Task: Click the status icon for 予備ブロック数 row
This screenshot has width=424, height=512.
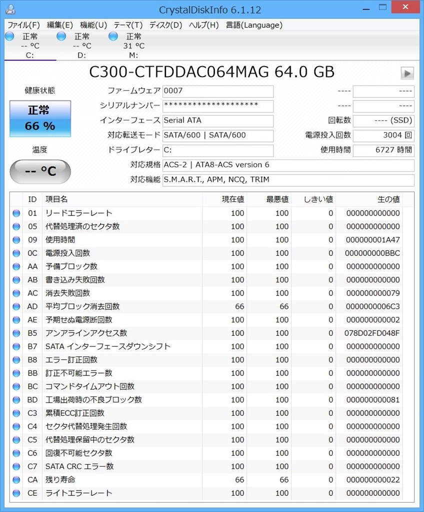Action: tap(16, 266)
